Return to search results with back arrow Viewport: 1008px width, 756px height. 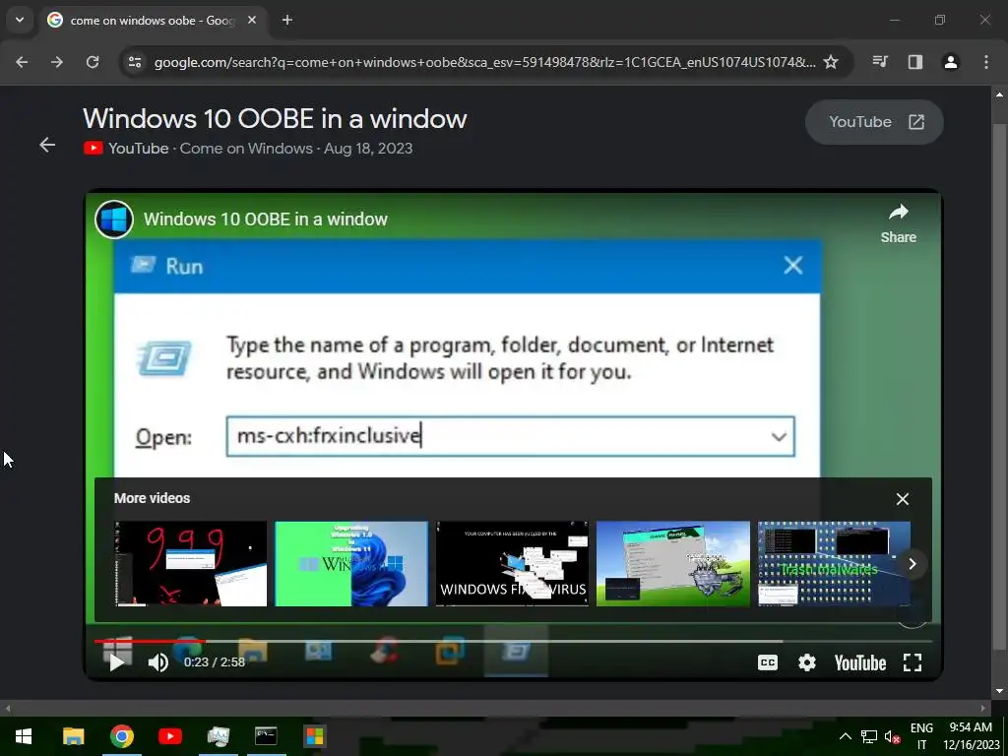pos(47,145)
